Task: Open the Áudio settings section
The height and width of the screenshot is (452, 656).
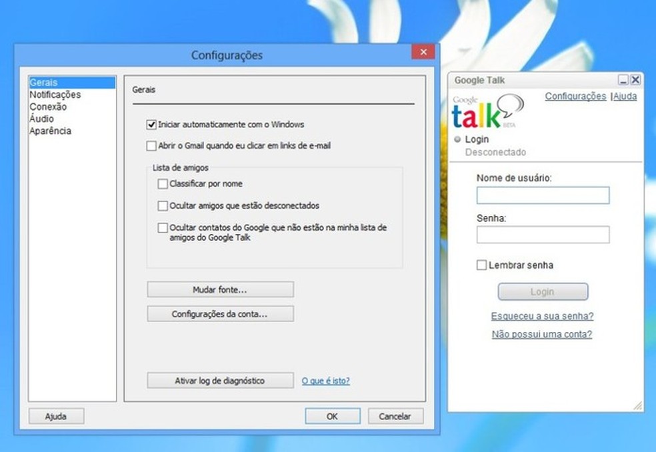Action: 41,119
